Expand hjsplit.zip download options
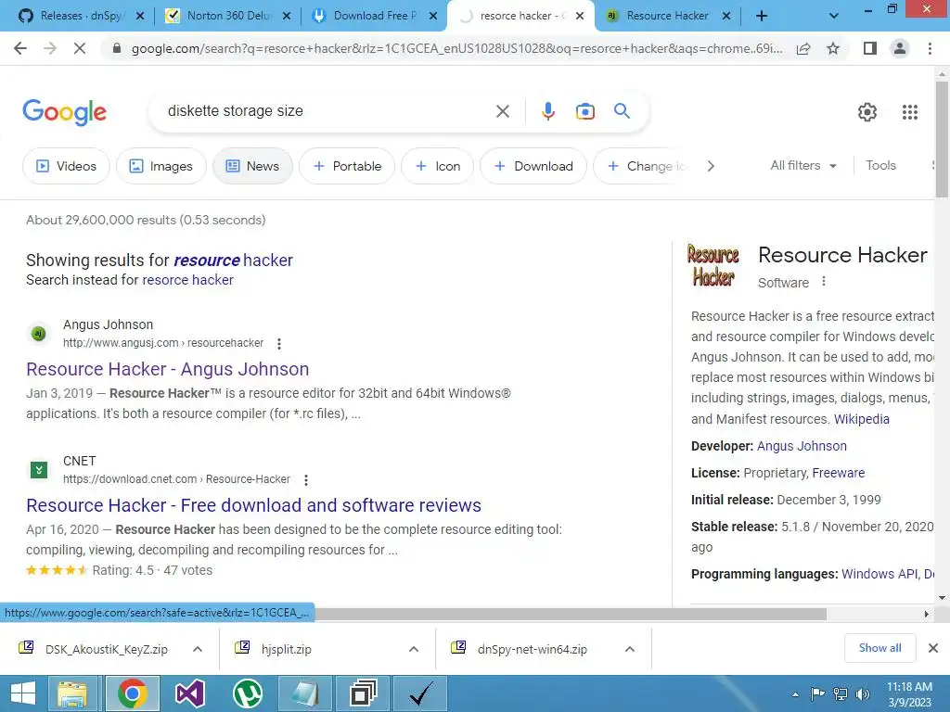This screenshot has height=712, width=950. click(414, 649)
